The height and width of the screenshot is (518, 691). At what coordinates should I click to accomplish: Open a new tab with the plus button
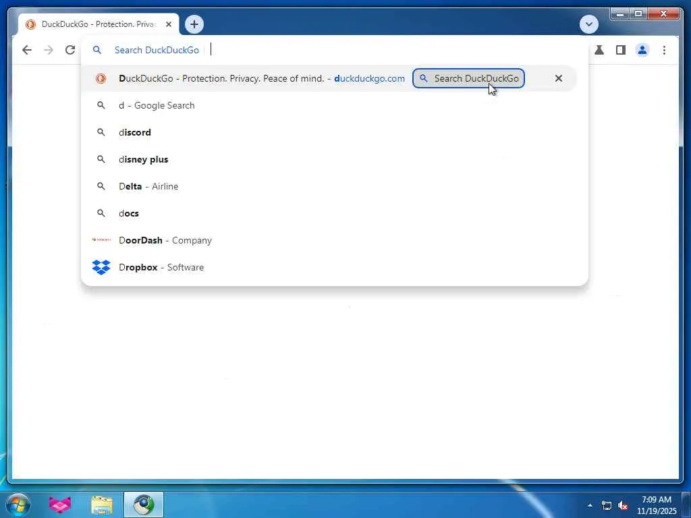(x=194, y=24)
